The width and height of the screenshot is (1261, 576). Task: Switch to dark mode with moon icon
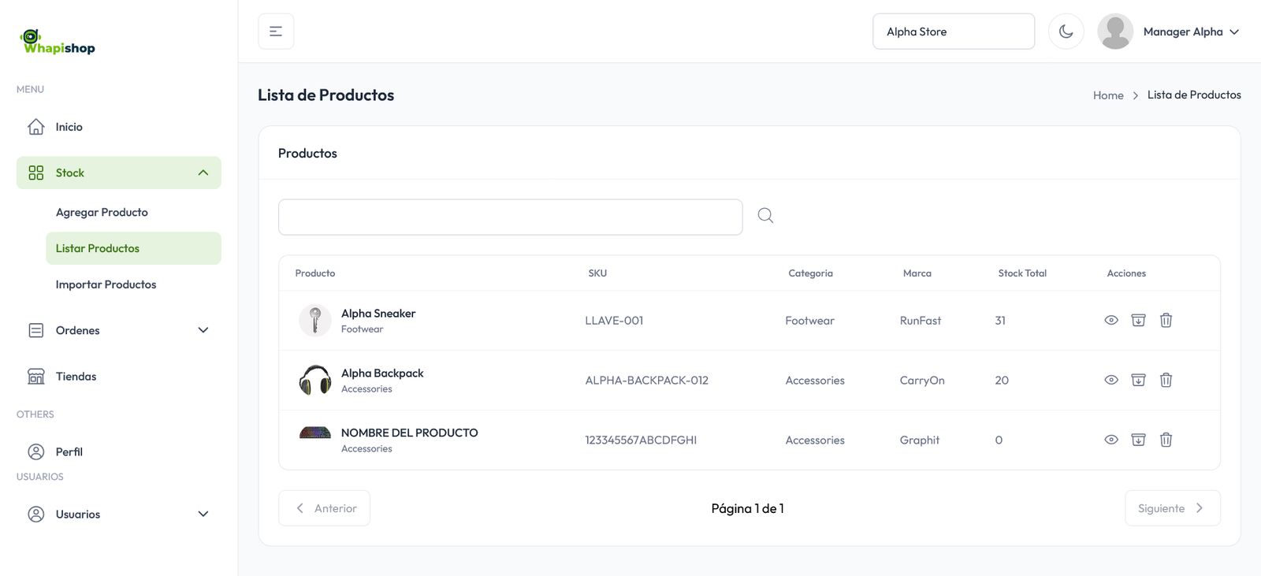click(x=1066, y=32)
